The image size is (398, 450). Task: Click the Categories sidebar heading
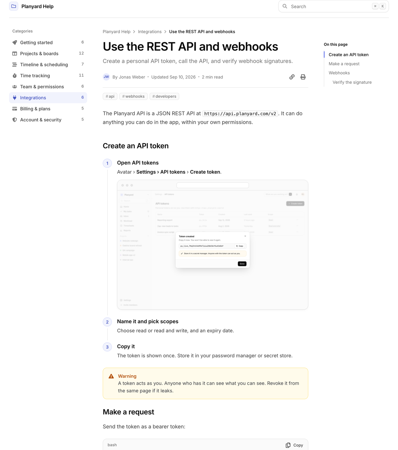(22, 31)
